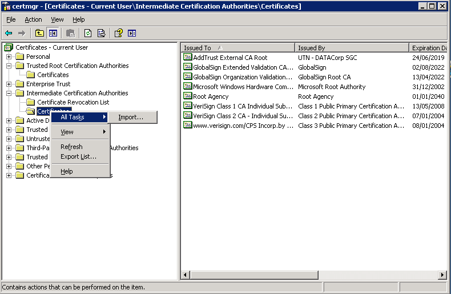Choose Help in the context menu
Viewport: 451px width, 294px height.
(80, 171)
